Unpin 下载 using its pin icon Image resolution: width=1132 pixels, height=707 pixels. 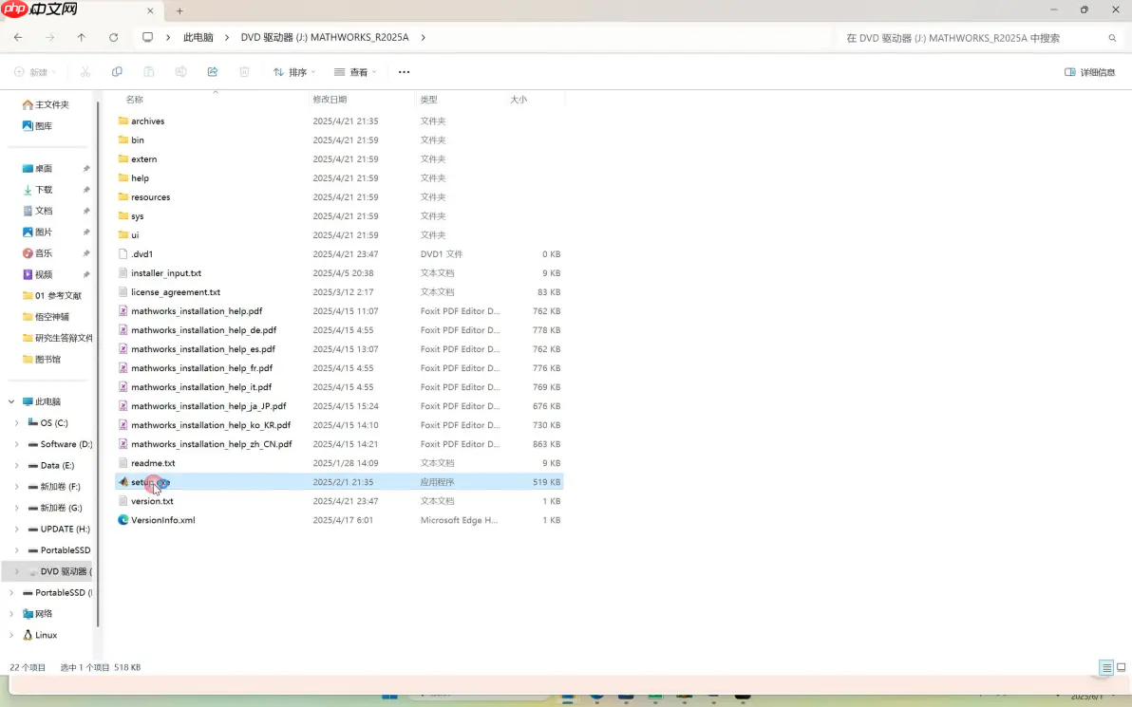pos(85,189)
